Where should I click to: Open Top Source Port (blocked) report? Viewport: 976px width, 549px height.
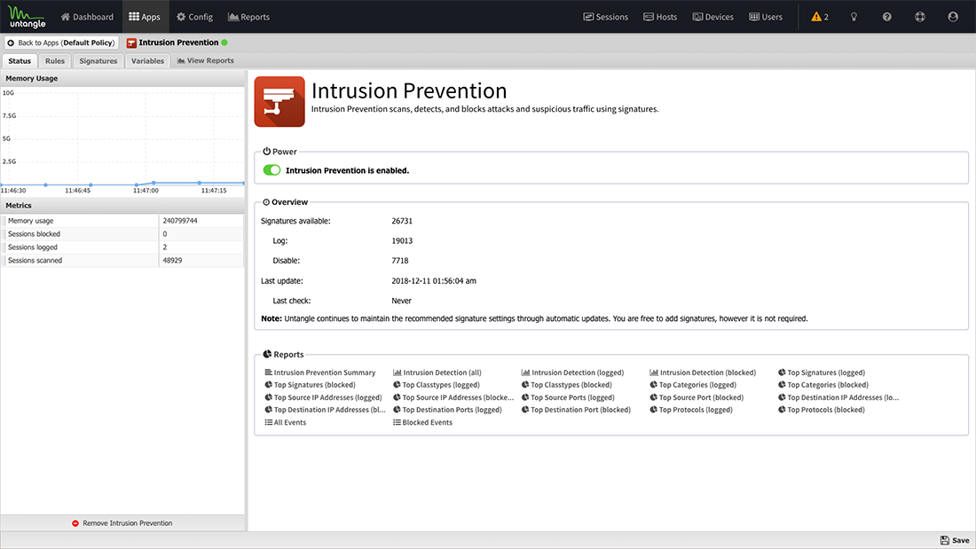pyautogui.click(x=697, y=397)
